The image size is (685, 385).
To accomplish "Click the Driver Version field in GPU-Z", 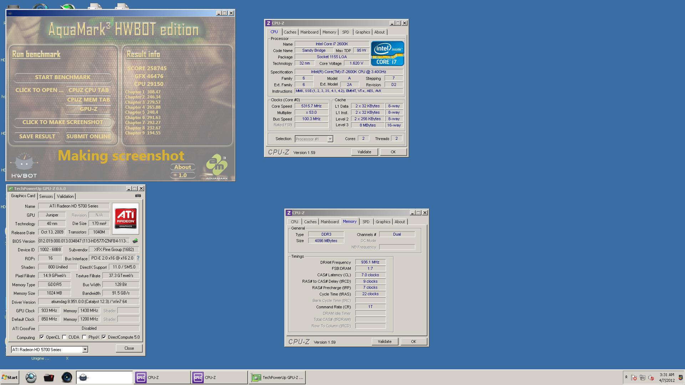I will click(89, 302).
